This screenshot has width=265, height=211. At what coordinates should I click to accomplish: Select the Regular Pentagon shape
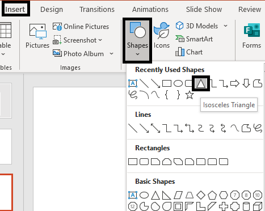[212, 195]
